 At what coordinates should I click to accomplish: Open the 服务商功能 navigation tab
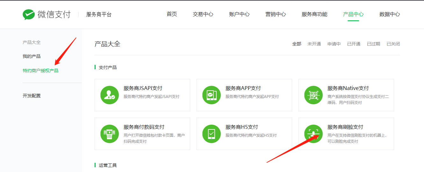[314, 14]
